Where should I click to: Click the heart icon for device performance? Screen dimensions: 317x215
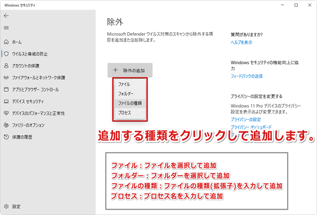point(6,113)
